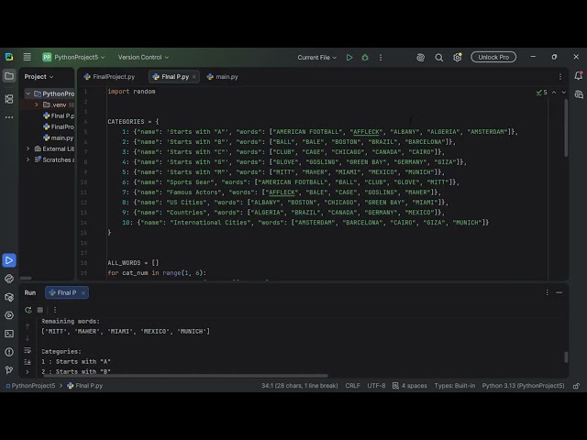Open the main hamburger menu
Viewport: 587px width, 440px height.
(x=27, y=57)
